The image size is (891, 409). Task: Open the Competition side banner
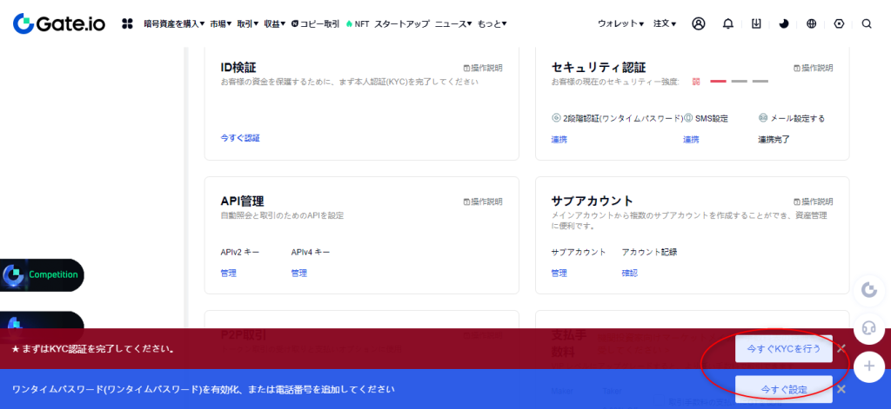(44, 274)
